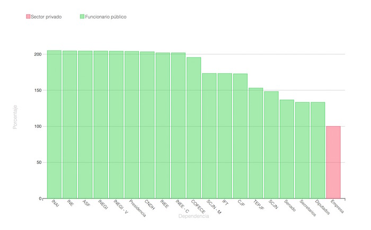
Task: Click the green Funcionario público legend swatch
Action: pyautogui.click(x=82, y=17)
